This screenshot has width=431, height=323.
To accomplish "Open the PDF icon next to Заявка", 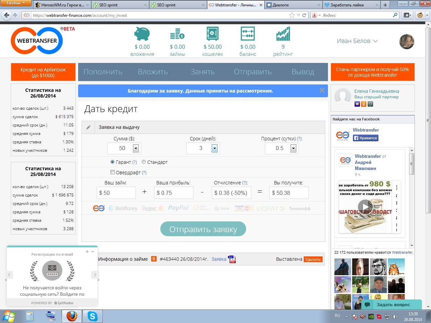I will tap(232, 259).
